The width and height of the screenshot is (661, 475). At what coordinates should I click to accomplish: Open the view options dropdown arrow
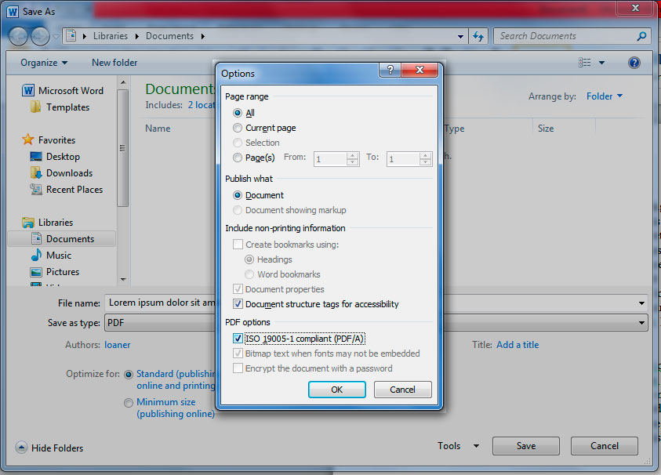point(601,63)
